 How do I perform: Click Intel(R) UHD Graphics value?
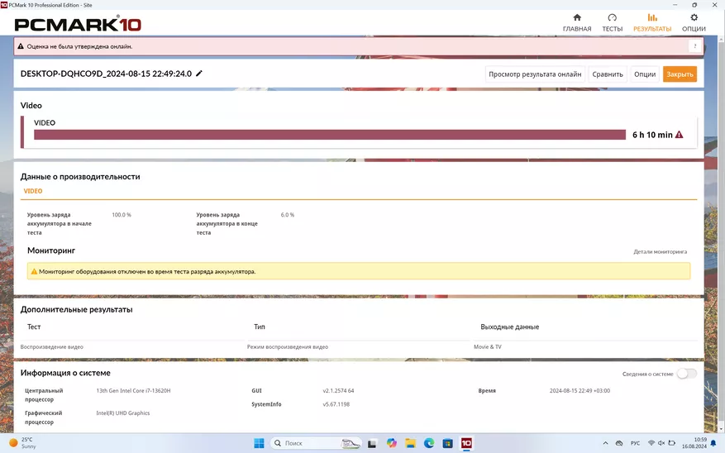point(123,413)
